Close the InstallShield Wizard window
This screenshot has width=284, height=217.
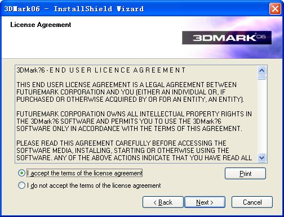point(275,8)
